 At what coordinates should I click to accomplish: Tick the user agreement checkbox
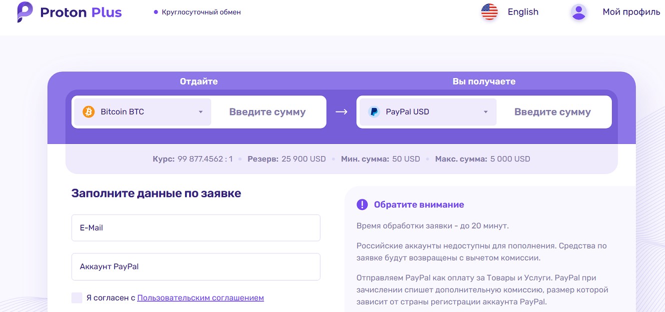click(77, 298)
